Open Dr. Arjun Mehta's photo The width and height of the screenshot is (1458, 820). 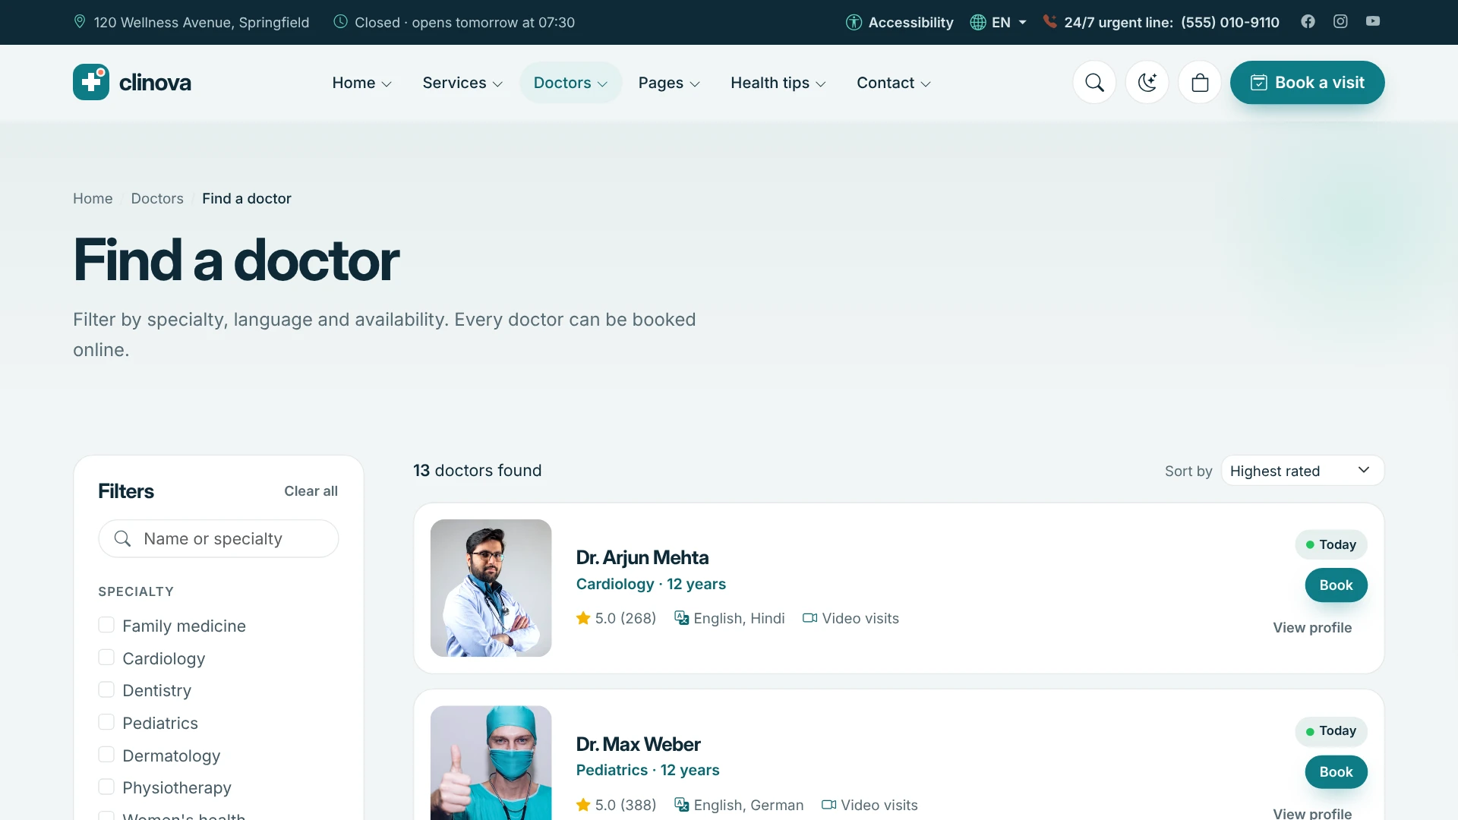pos(491,588)
